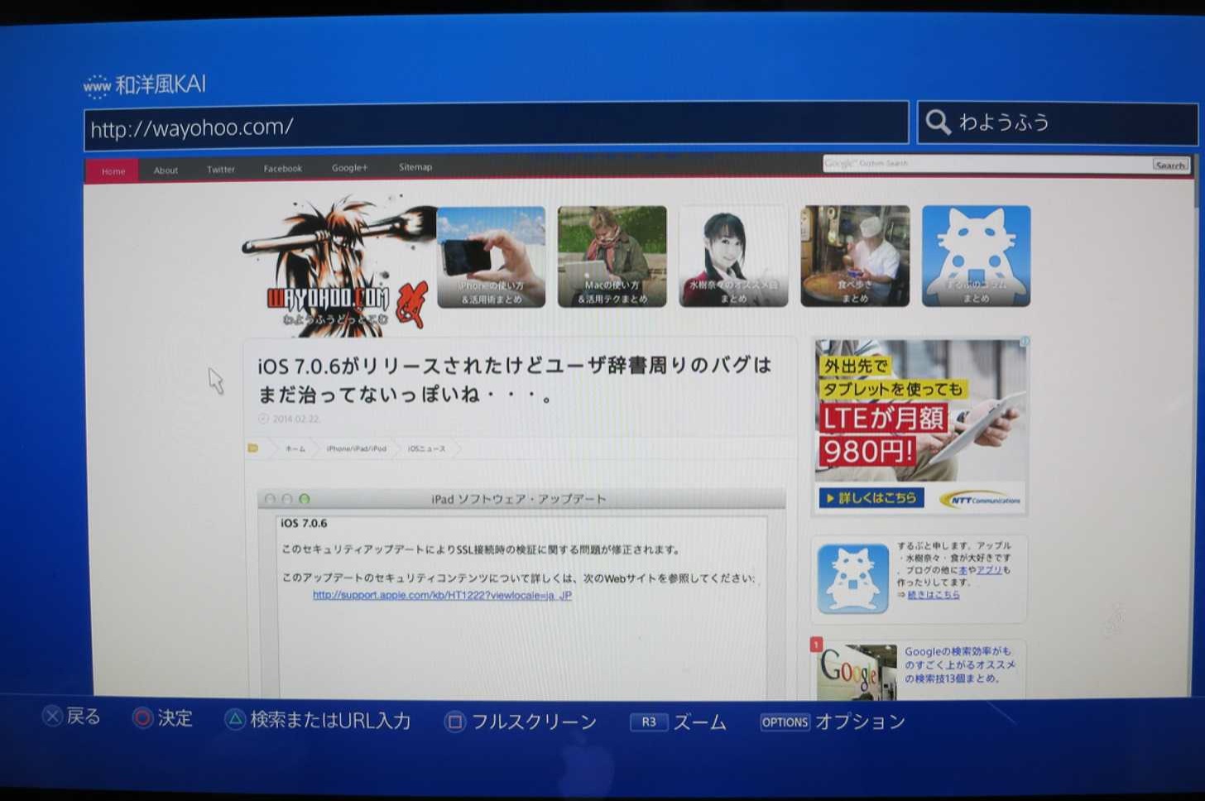Click the わようふう search box

1058,123
